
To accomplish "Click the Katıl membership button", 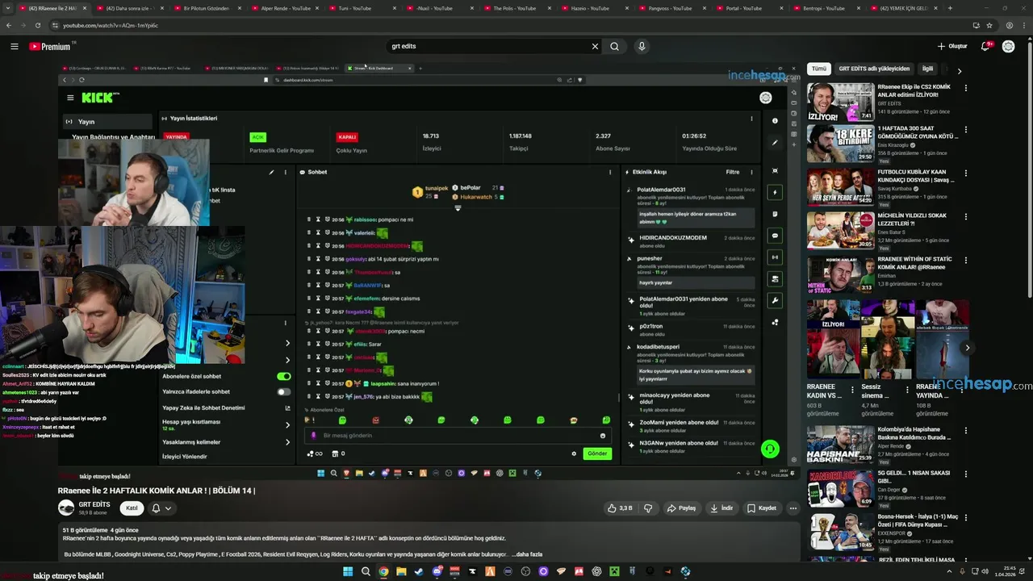I will tap(132, 508).
